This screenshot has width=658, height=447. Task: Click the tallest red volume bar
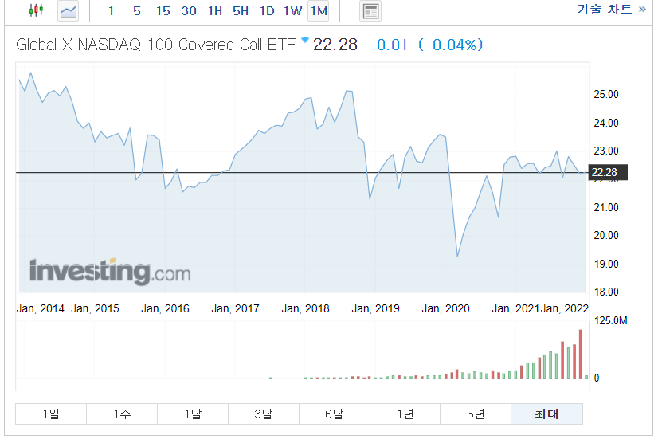[581, 355]
